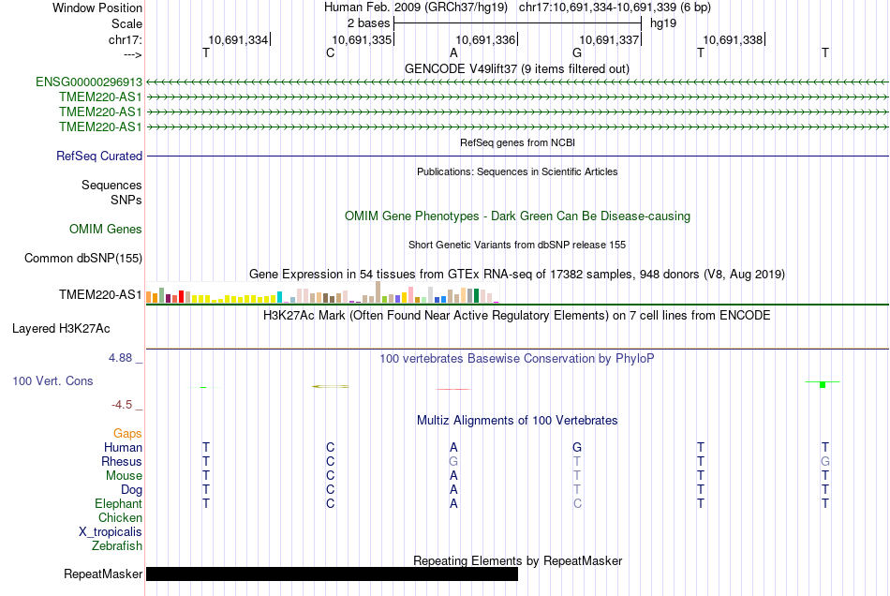Screen dimensions: 890x596
Task: Open Publications: Sequences in Scientific Articles title
Action: pos(517,171)
